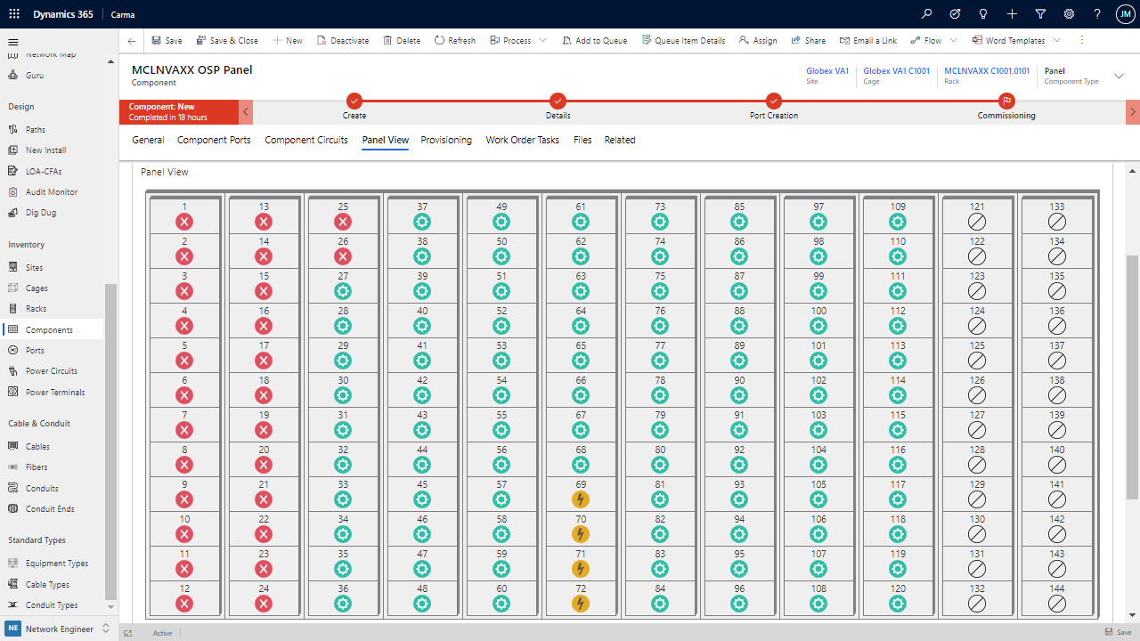The height and width of the screenshot is (641, 1140).
Task: Open the task flow target icon in the top bar
Action: 955,14
